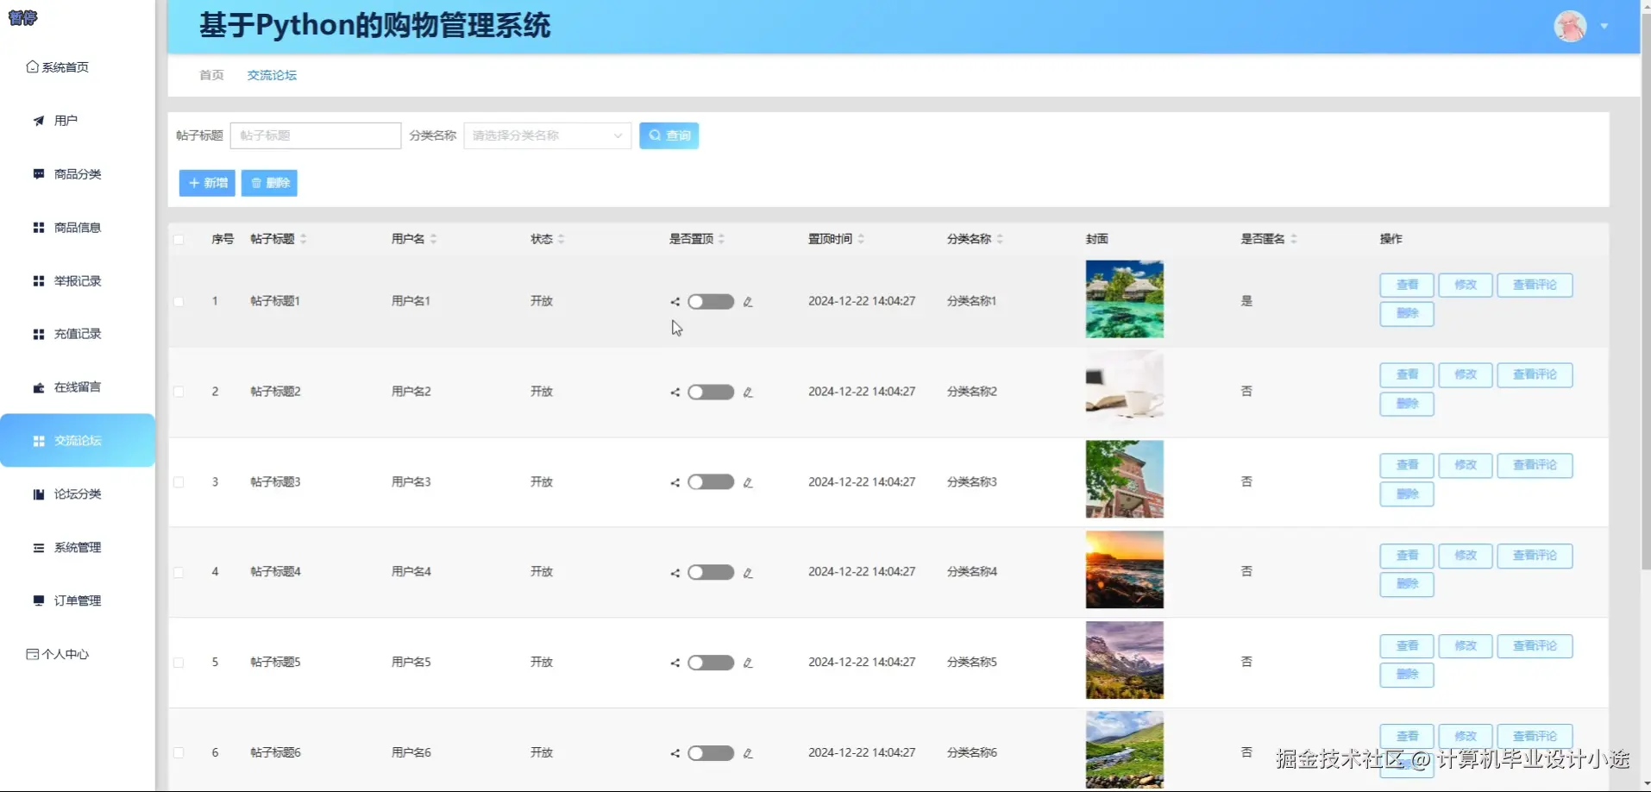Toggle the 置顶 switch for 帖子标题2
Screen dimensions: 1651x792
coord(711,393)
